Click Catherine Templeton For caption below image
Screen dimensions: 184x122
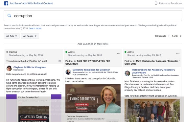tap(78, 116)
